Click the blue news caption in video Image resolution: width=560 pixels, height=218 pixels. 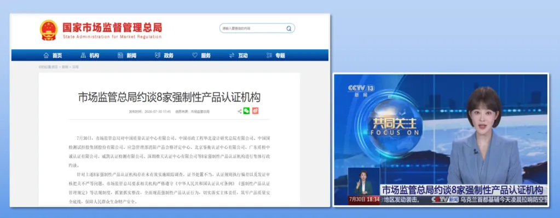pos(463,190)
